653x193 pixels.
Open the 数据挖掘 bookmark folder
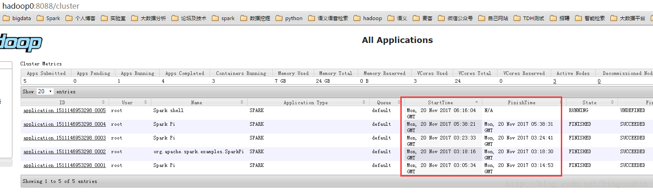coord(255,18)
